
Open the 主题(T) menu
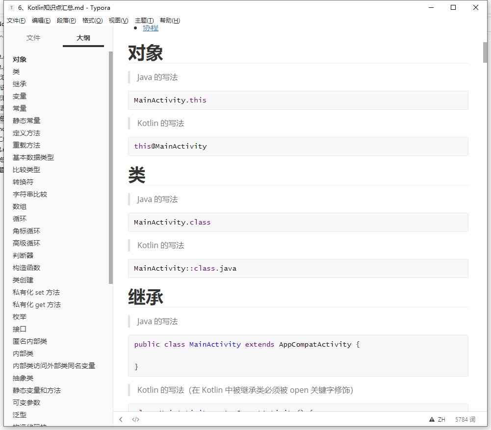click(144, 20)
